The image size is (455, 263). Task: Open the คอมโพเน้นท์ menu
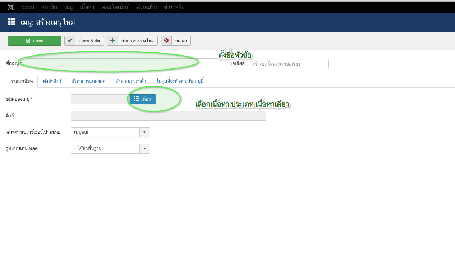coord(115,7)
